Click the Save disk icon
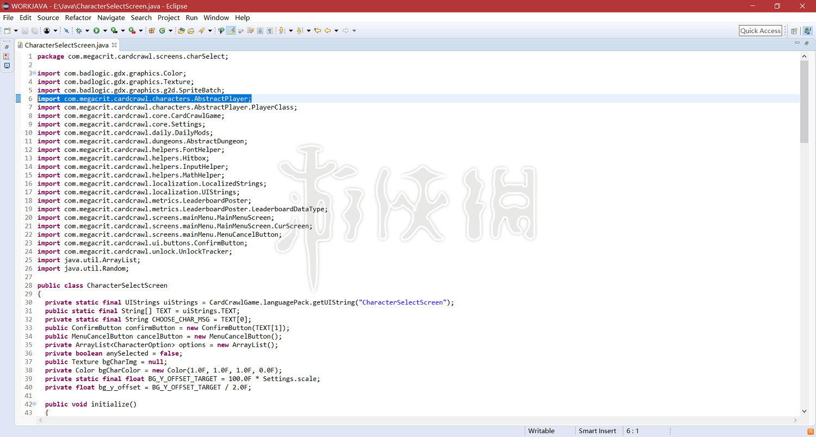 [24, 31]
